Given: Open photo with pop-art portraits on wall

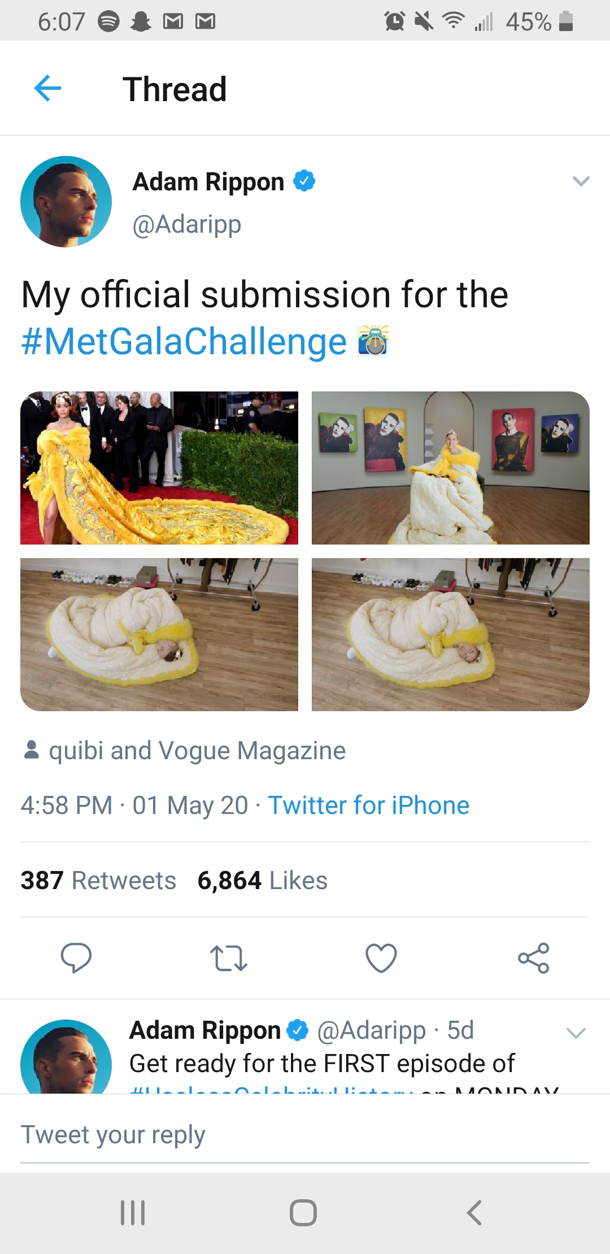Looking at the screenshot, I should coord(451,468).
